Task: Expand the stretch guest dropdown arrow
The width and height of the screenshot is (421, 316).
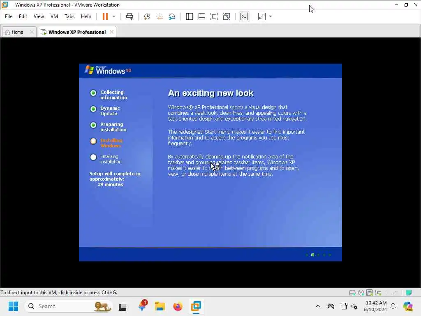Action: 271,16
